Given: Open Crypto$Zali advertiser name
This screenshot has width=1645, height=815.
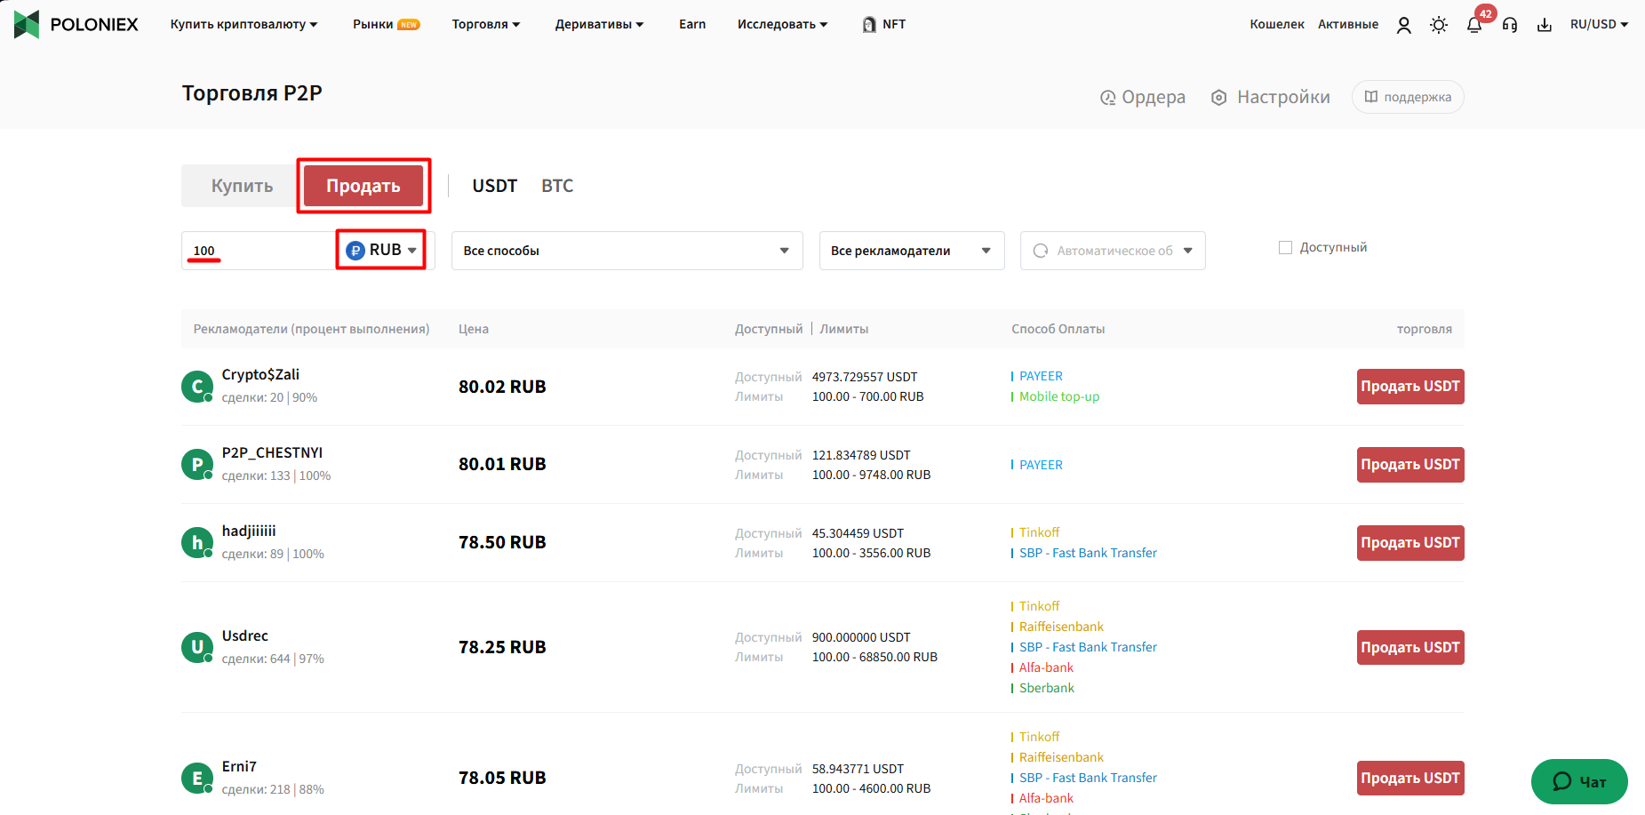Looking at the screenshot, I should [260, 374].
